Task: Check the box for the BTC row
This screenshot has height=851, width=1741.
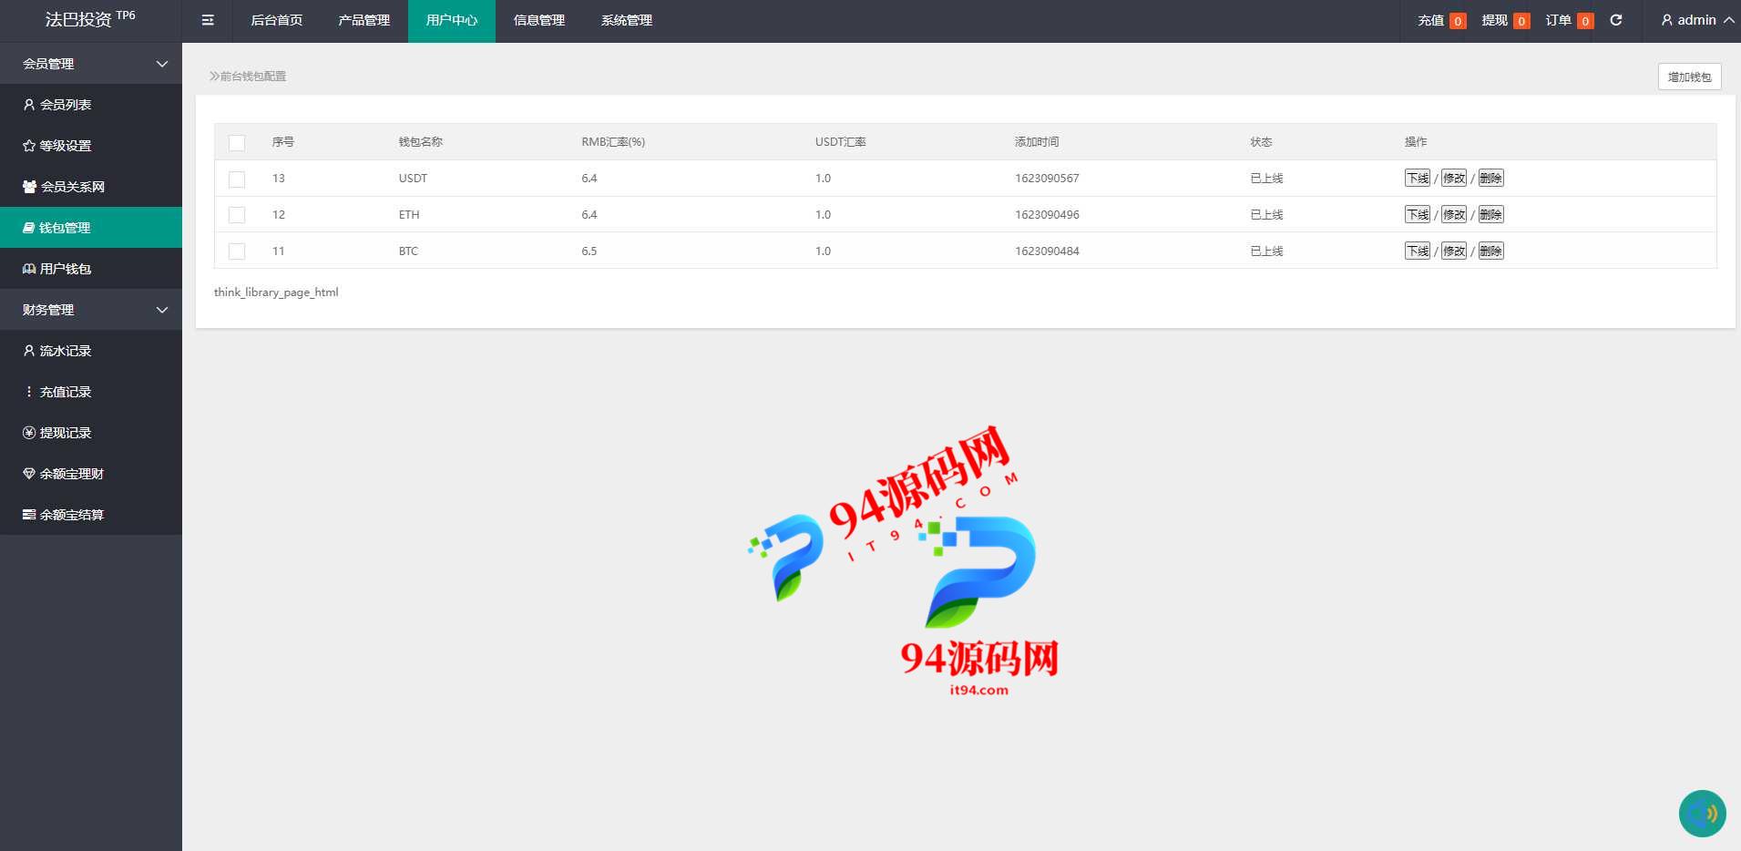Action: point(237,251)
